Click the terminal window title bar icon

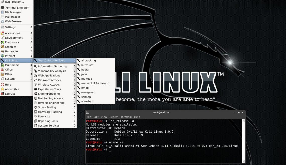click(x=88, y=112)
